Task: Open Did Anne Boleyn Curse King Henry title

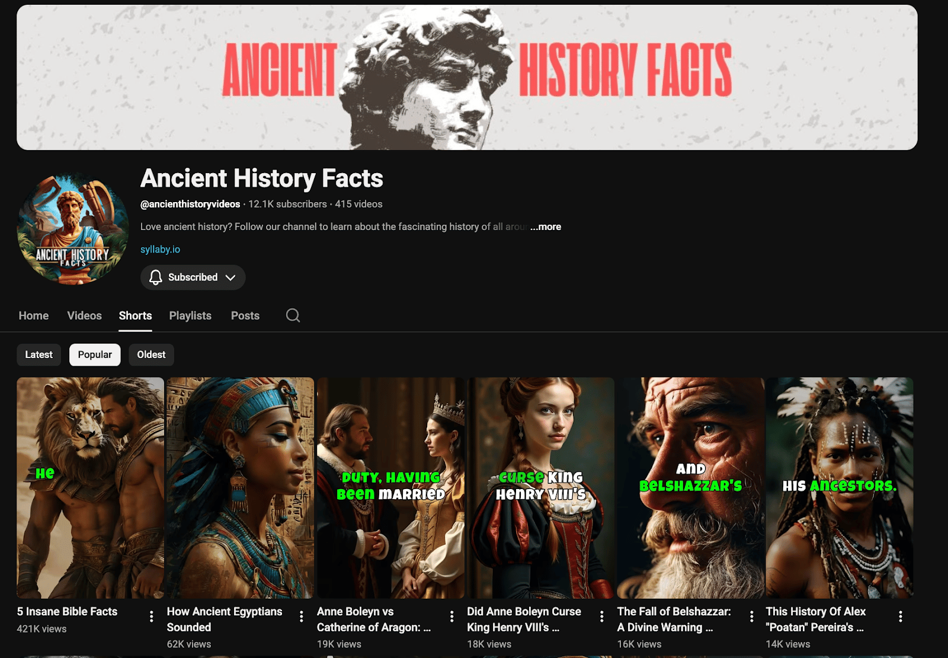Action: tap(524, 619)
